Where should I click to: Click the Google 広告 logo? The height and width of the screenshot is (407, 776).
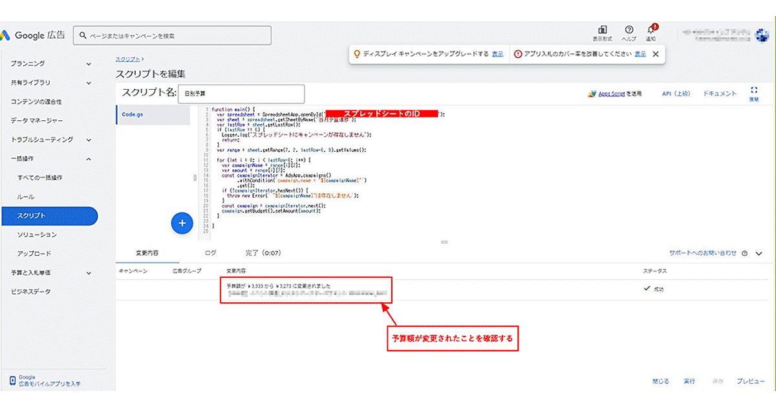[x=34, y=35]
